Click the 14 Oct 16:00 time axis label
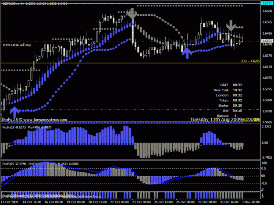 tap(32, 202)
